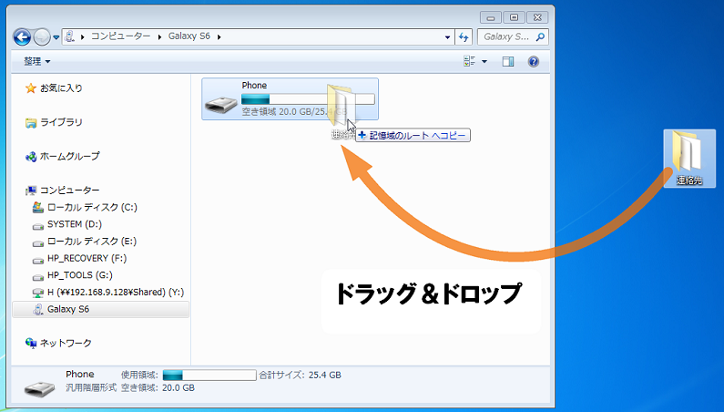The height and width of the screenshot is (412, 724).
Task: Select SYSTEM (D:) drive
Action: click(75, 224)
